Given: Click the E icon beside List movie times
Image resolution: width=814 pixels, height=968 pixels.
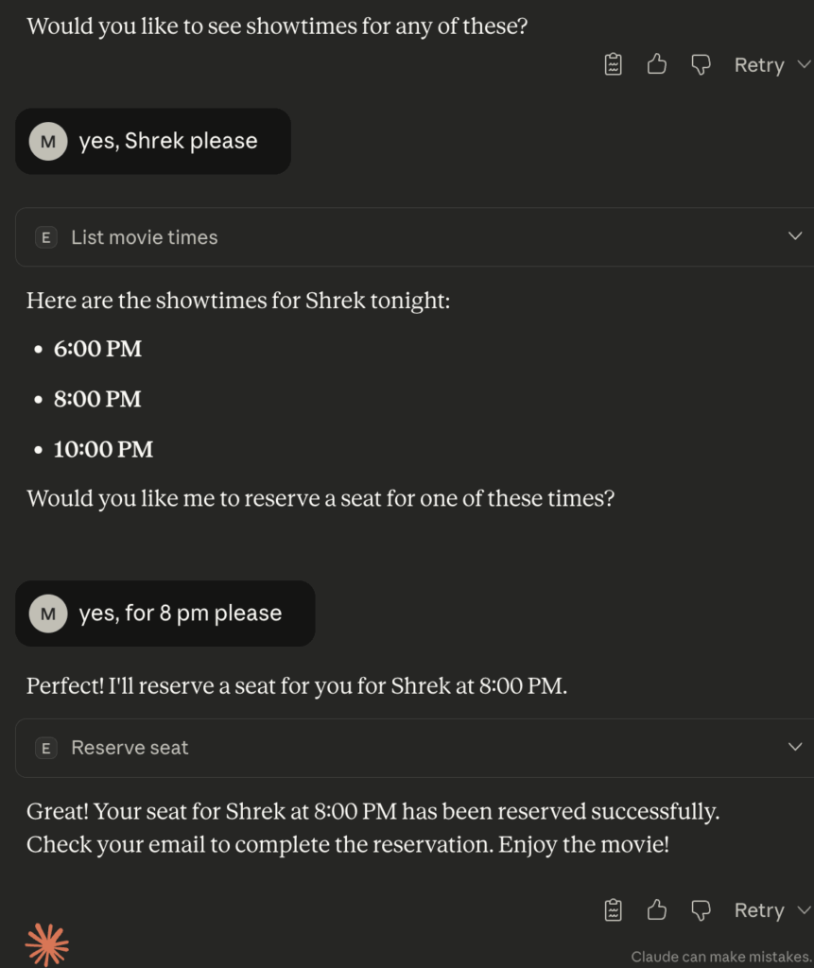Looking at the screenshot, I should (45, 237).
